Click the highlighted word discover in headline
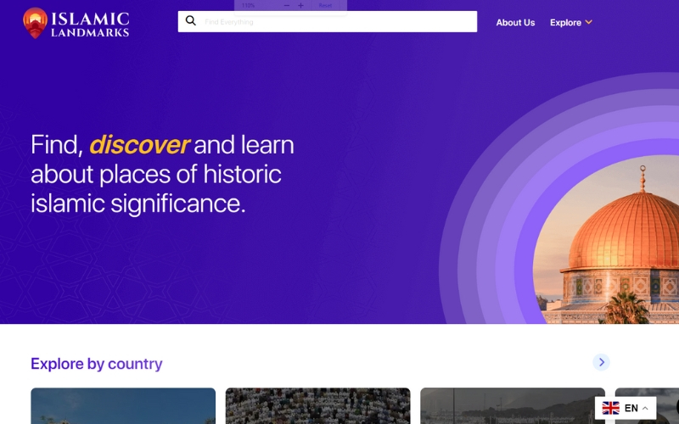Viewport: 679px width, 424px height. click(138, 144)
